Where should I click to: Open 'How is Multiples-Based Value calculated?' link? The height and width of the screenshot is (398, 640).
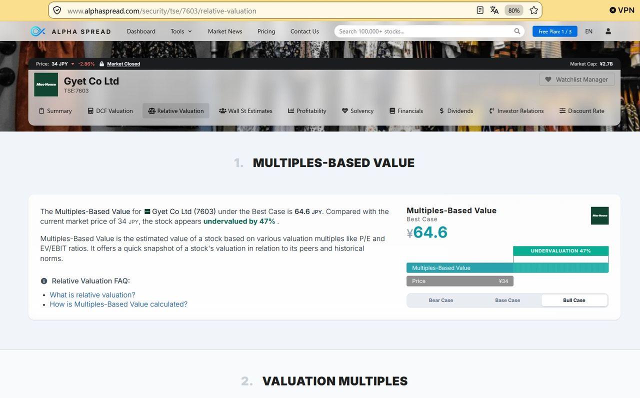pos(118,304)
